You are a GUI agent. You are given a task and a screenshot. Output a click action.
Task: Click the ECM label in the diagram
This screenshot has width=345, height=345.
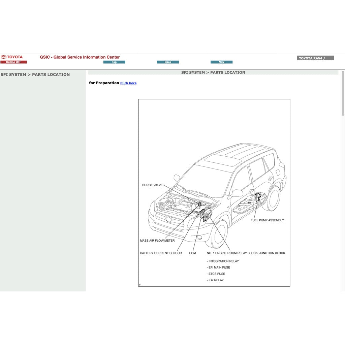pyautogui.click(x=193, y=253)
